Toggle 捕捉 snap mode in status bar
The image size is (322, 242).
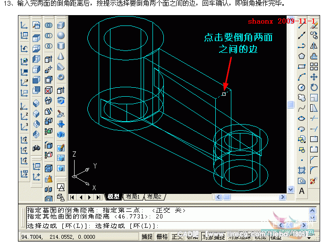147,237
